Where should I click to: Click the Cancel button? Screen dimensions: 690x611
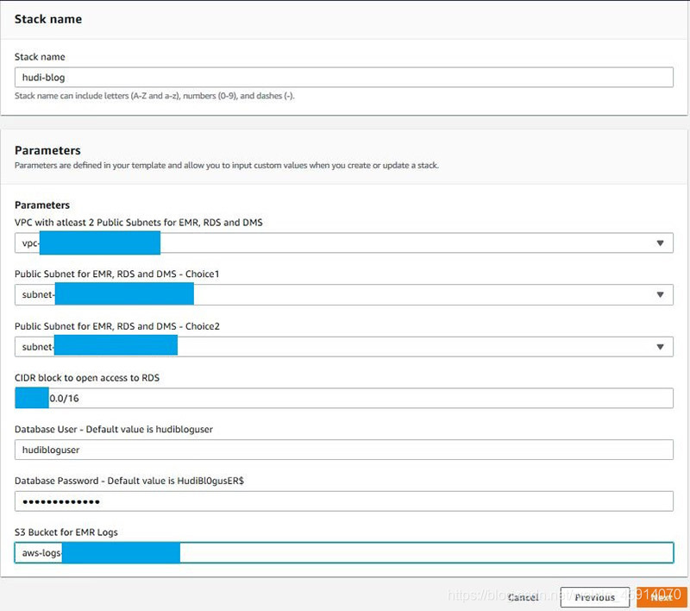tap(523, 597)
